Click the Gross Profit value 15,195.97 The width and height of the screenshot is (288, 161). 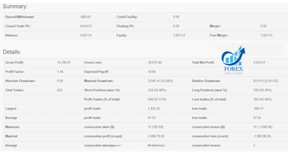click(64, 62)
